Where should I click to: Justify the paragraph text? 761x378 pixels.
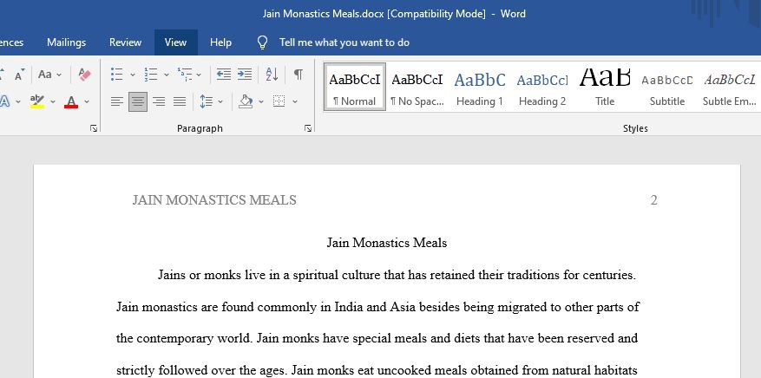click(180, 101)
